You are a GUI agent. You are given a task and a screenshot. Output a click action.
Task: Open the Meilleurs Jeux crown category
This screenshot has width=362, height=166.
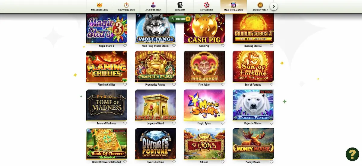coord(100,7)
